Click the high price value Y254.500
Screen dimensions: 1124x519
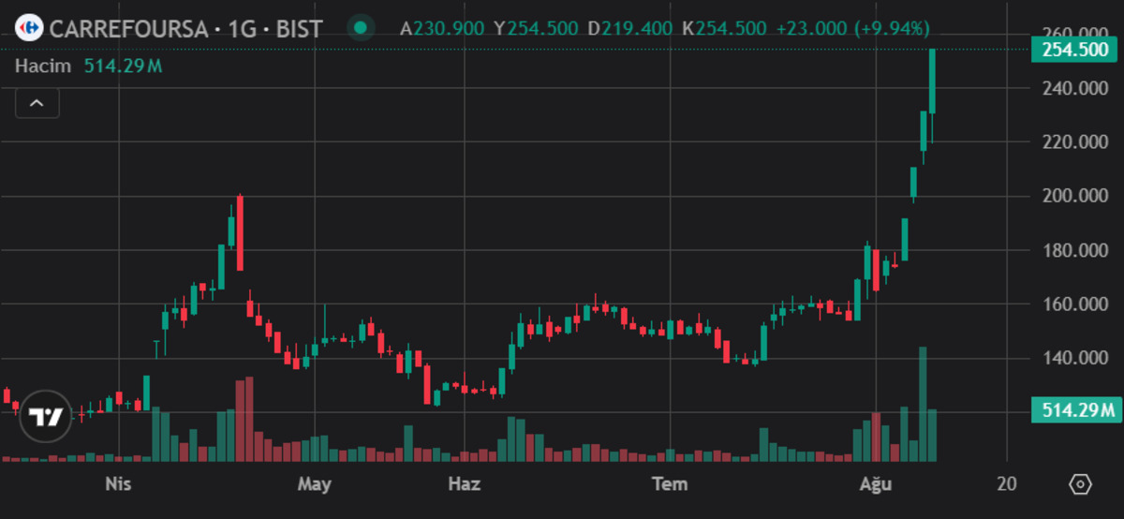click(x=536, y=28)
